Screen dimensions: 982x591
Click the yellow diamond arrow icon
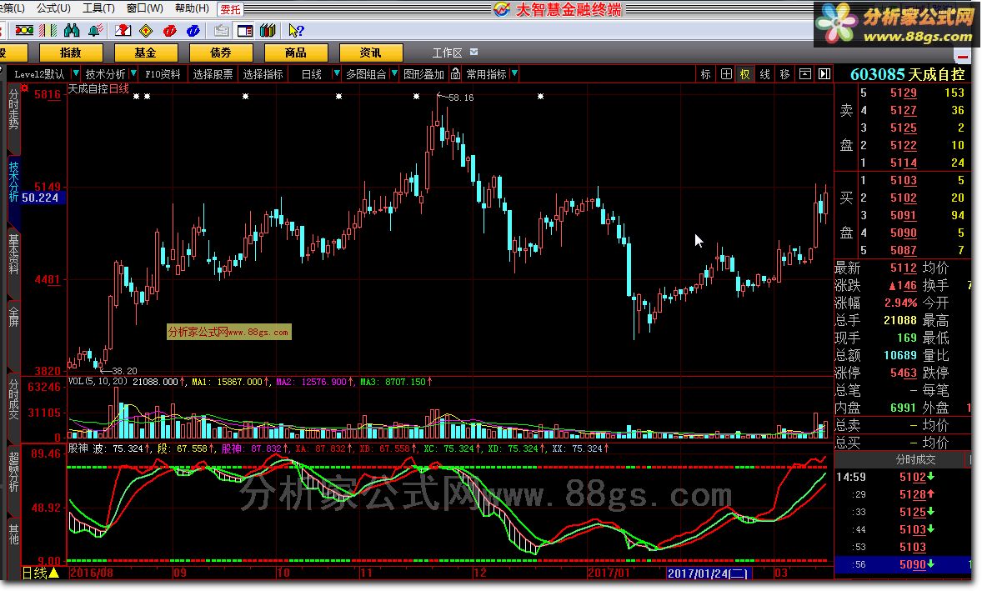(146, 30)
